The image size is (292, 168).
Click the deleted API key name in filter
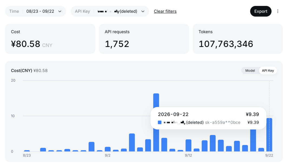117,11
